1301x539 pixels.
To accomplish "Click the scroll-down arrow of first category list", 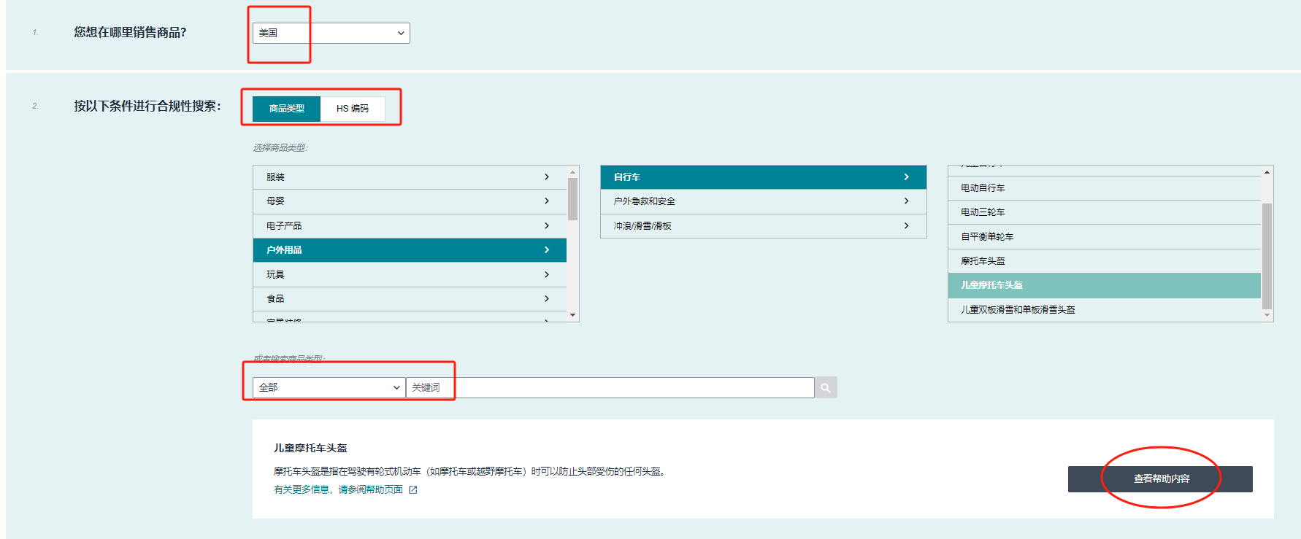I will tap(573, 316).
